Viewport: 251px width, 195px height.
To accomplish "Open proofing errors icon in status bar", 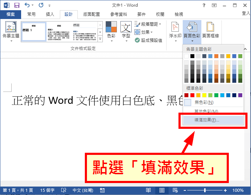I will pos(64,190).
